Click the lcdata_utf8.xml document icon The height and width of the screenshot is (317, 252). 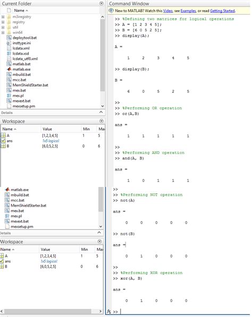point(9,58)
